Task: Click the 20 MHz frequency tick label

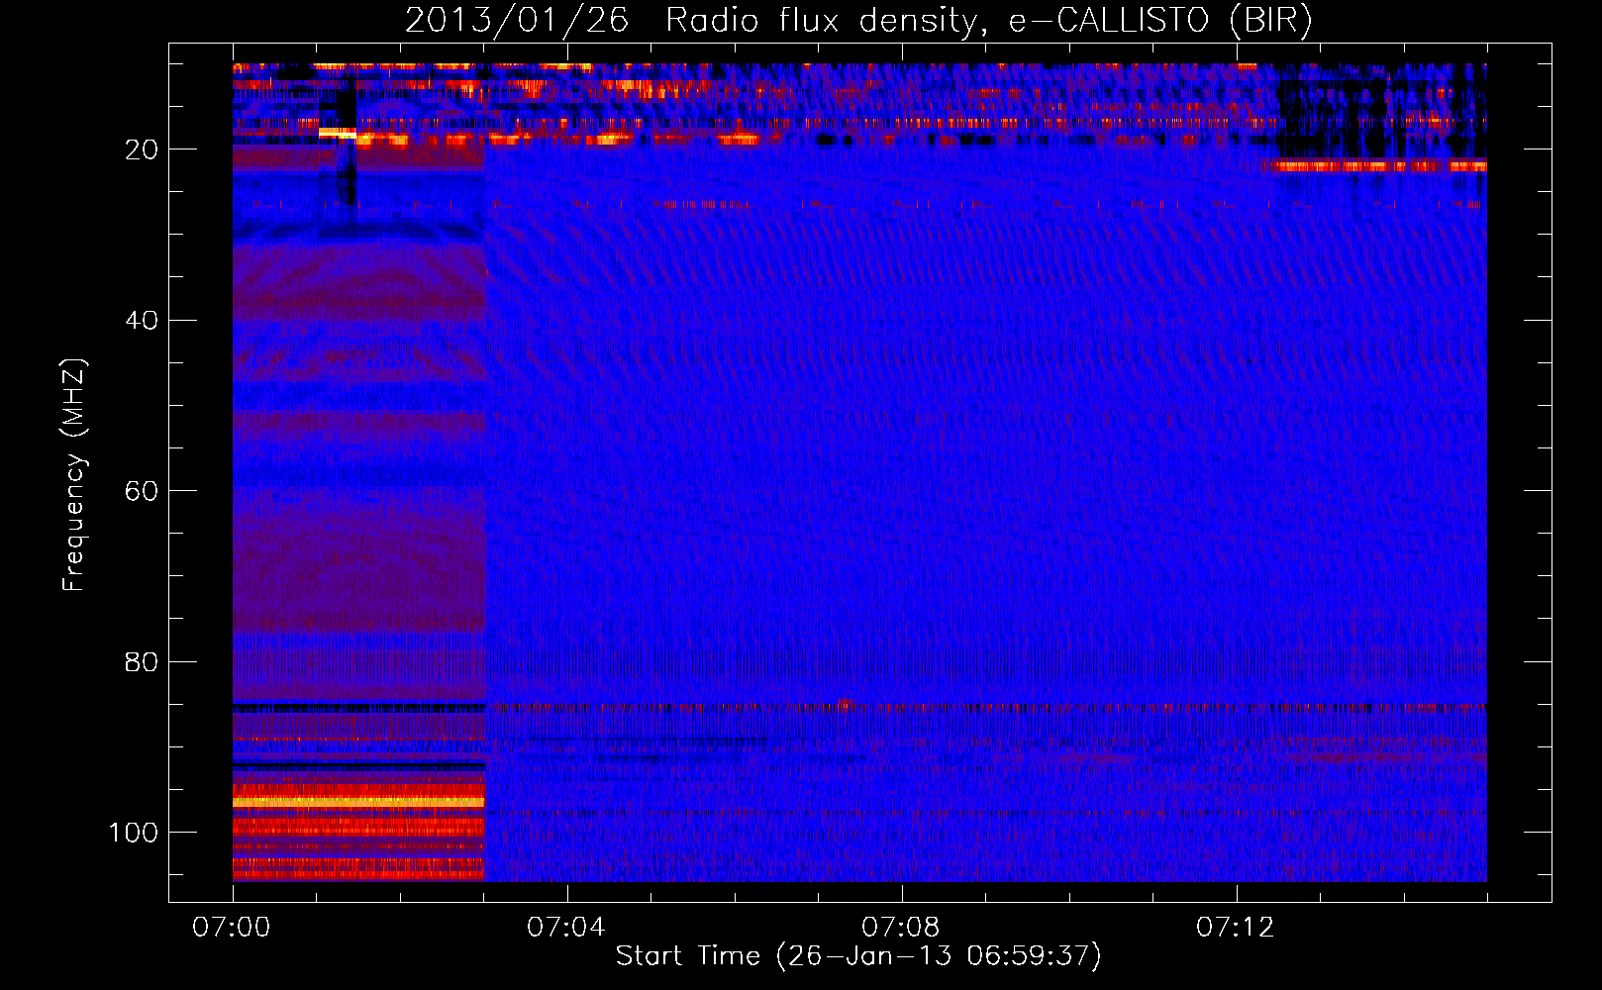Action: [x=142, y=149]
